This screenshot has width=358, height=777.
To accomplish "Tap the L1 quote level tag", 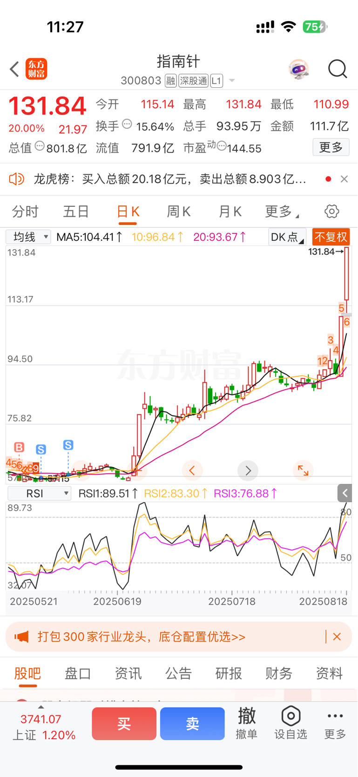I will [216, 81].
